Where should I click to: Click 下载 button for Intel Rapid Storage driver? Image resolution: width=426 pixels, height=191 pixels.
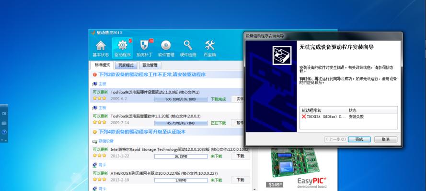click(x=241, y=156)
